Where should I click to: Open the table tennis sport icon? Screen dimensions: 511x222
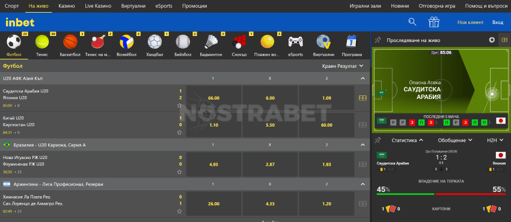(x=98, y=41)
